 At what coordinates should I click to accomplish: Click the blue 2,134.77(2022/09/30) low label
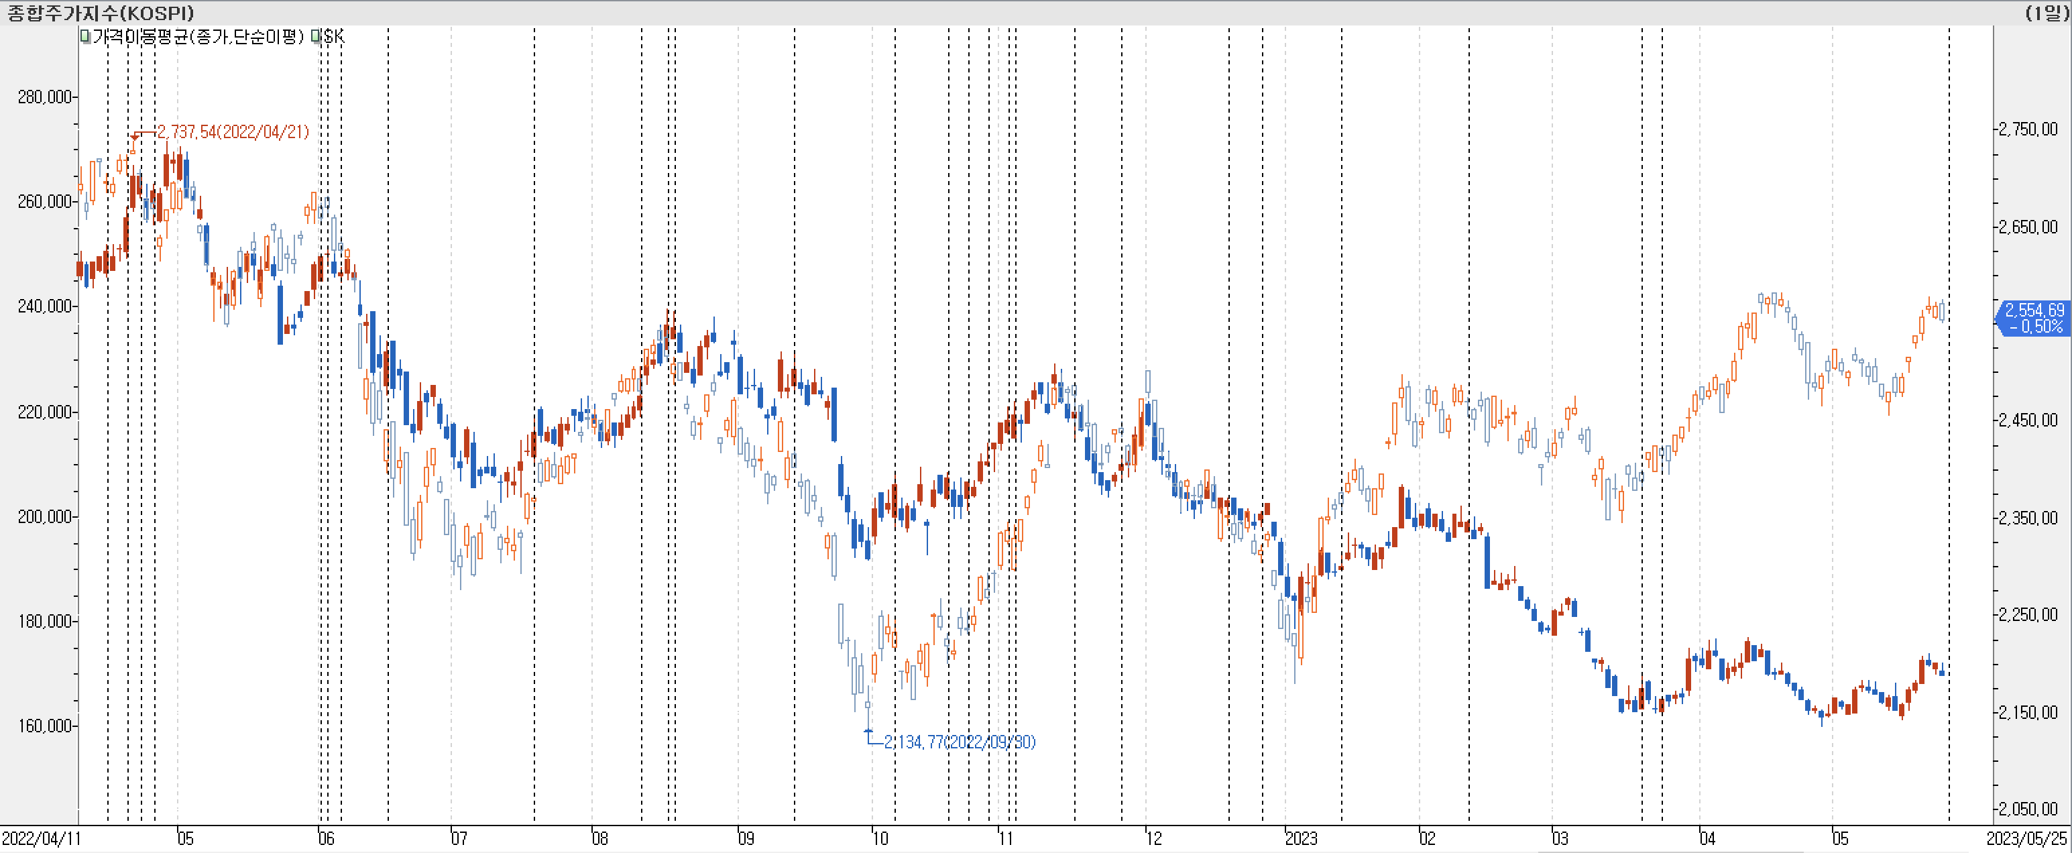click(x=960, y=742)
